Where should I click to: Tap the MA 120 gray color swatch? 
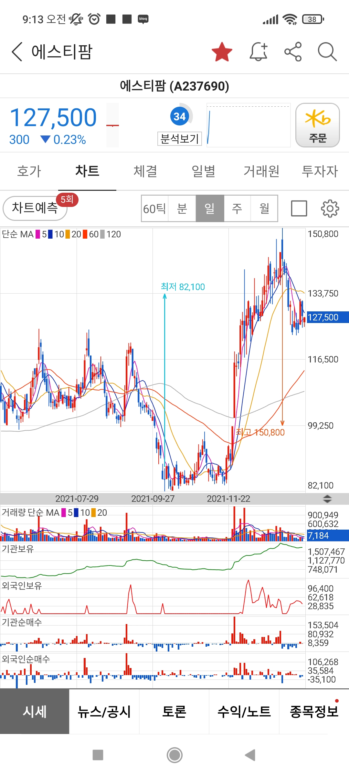[x=102, y=234]
